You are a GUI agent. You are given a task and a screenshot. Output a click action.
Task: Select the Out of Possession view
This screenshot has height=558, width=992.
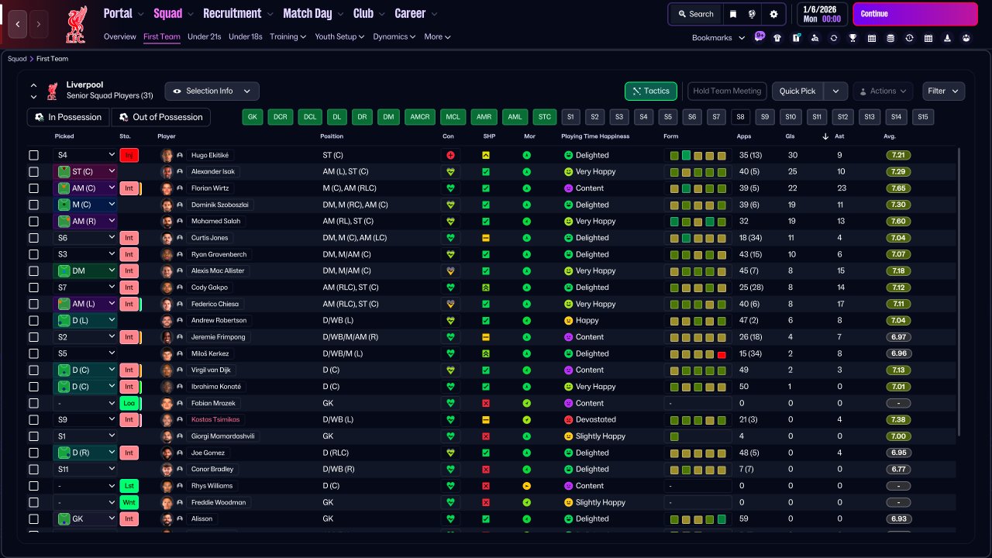coord(160,117)
